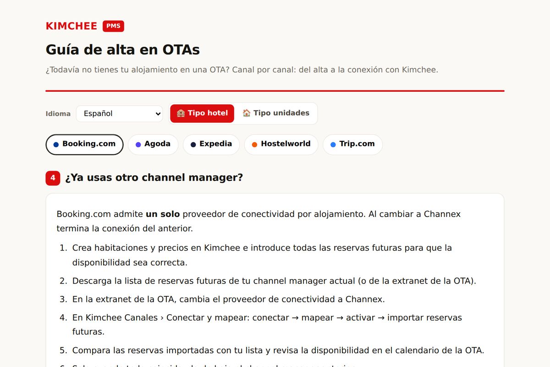The height and width of the screenshot is (367, 550).
Task: Open the Trip.com channel tab
Action: click(x=352, y=144)
